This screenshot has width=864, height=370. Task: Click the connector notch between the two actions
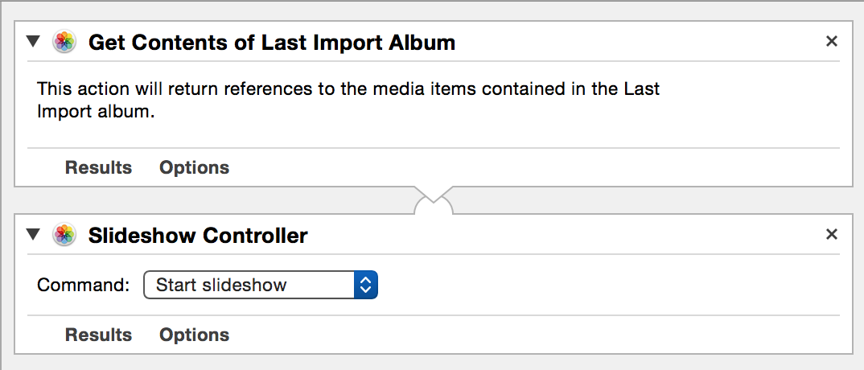pyautogui.click(x=433, y=200)
